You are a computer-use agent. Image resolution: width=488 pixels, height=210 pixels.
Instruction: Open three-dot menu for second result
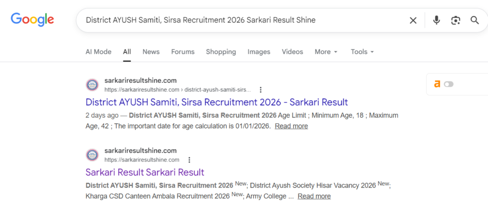click(189, 160)
